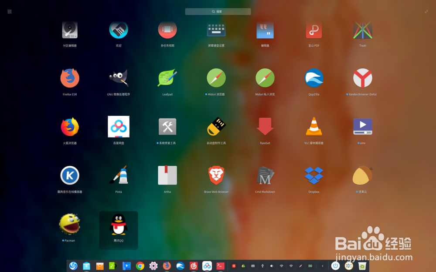Click the power button in dock
Viewport: 436px width, 272px height.
coord(335,266)
